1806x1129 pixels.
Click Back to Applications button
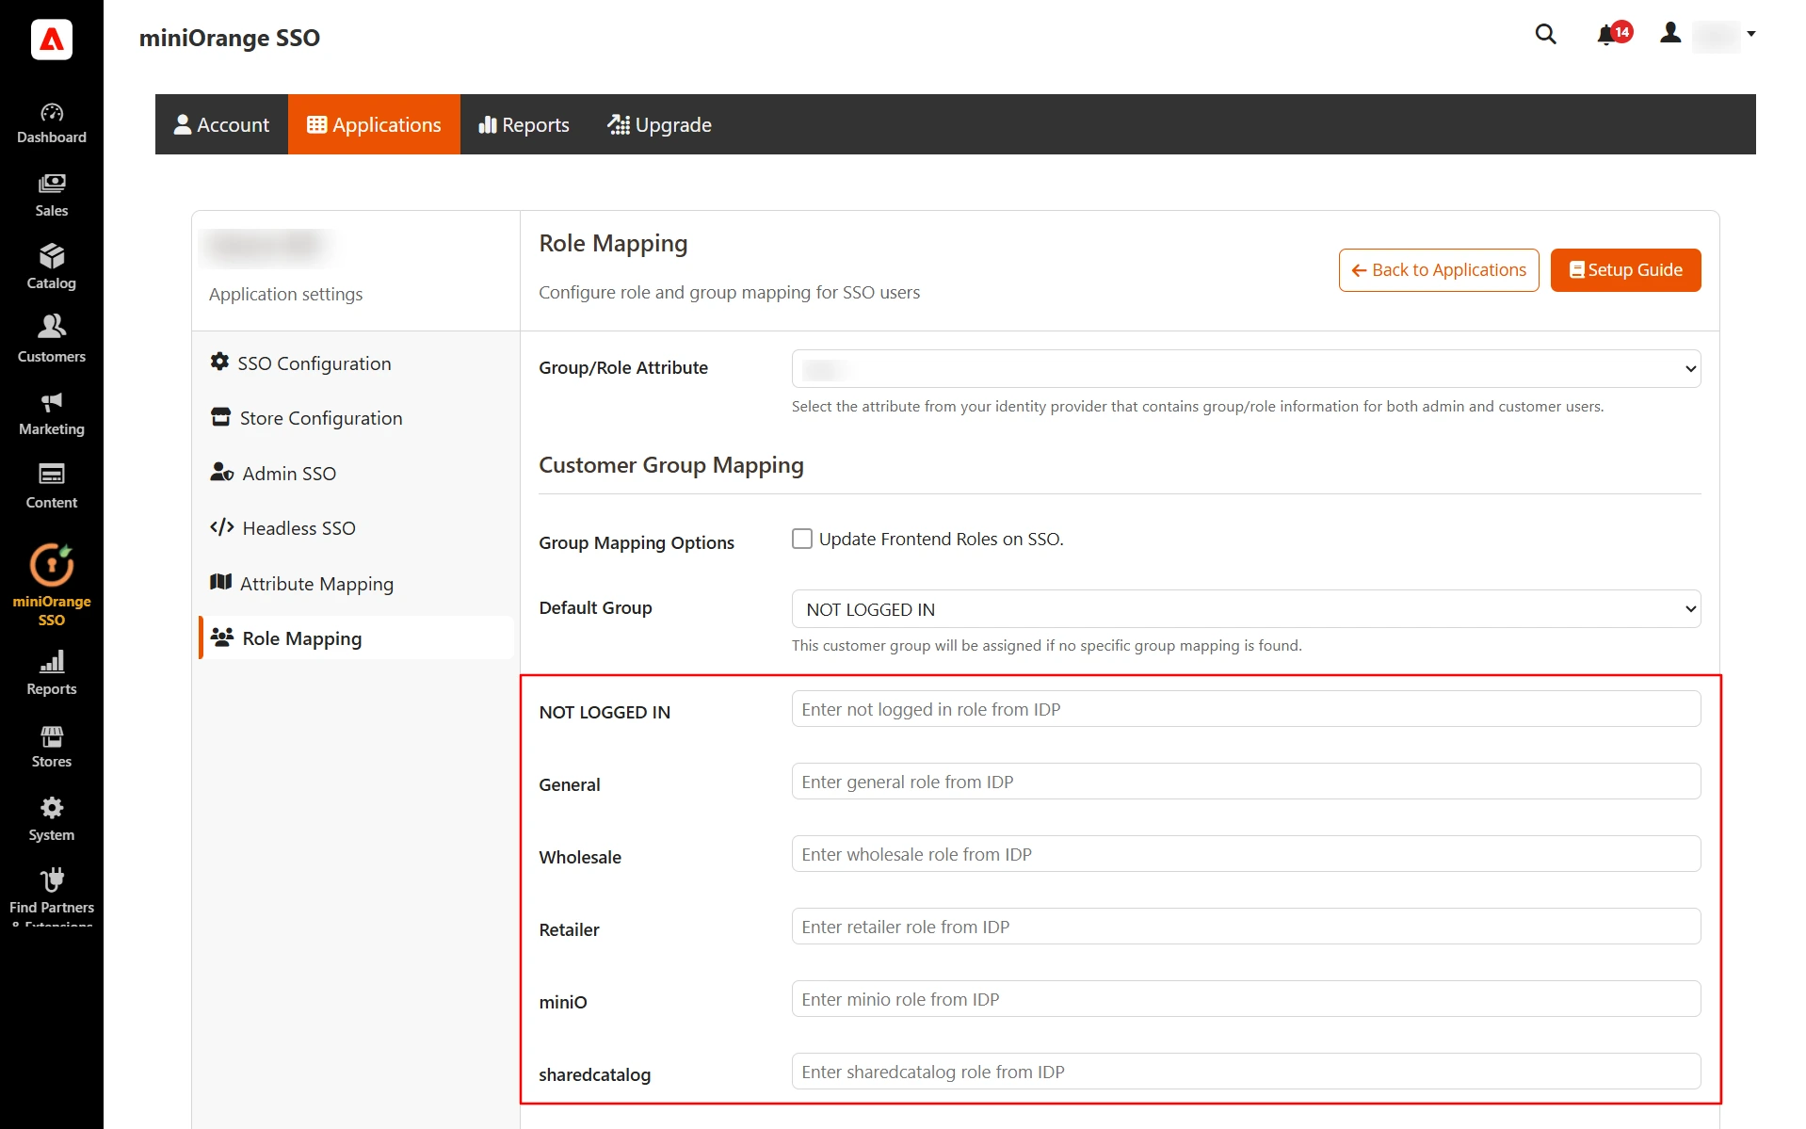click(x=1439, y=270)
